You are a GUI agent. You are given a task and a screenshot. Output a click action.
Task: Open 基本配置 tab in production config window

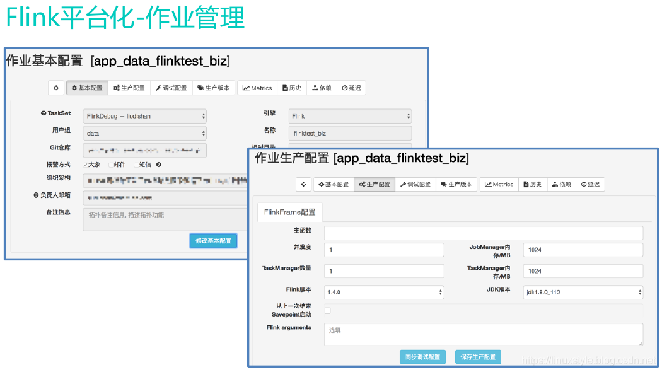334,184
